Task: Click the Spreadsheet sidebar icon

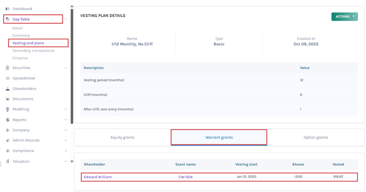Action: click(x=8, y=78)
